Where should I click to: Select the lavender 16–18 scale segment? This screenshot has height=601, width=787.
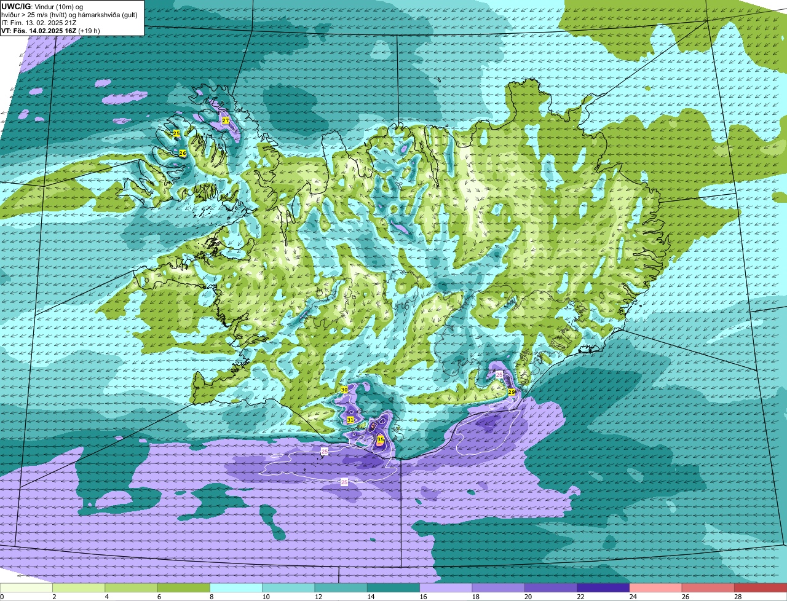click(x=446, y=587)
